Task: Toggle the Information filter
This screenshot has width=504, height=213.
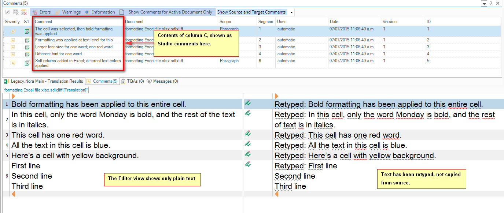Action: click(x=100, y=12)
